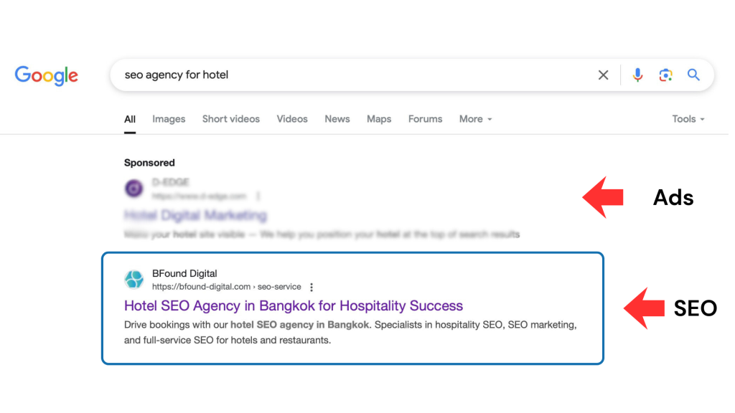Viewport: 735px width, 413px height.
Task: Select the Short videos tab
Action: pyautogui.click(x=231, y=119)
